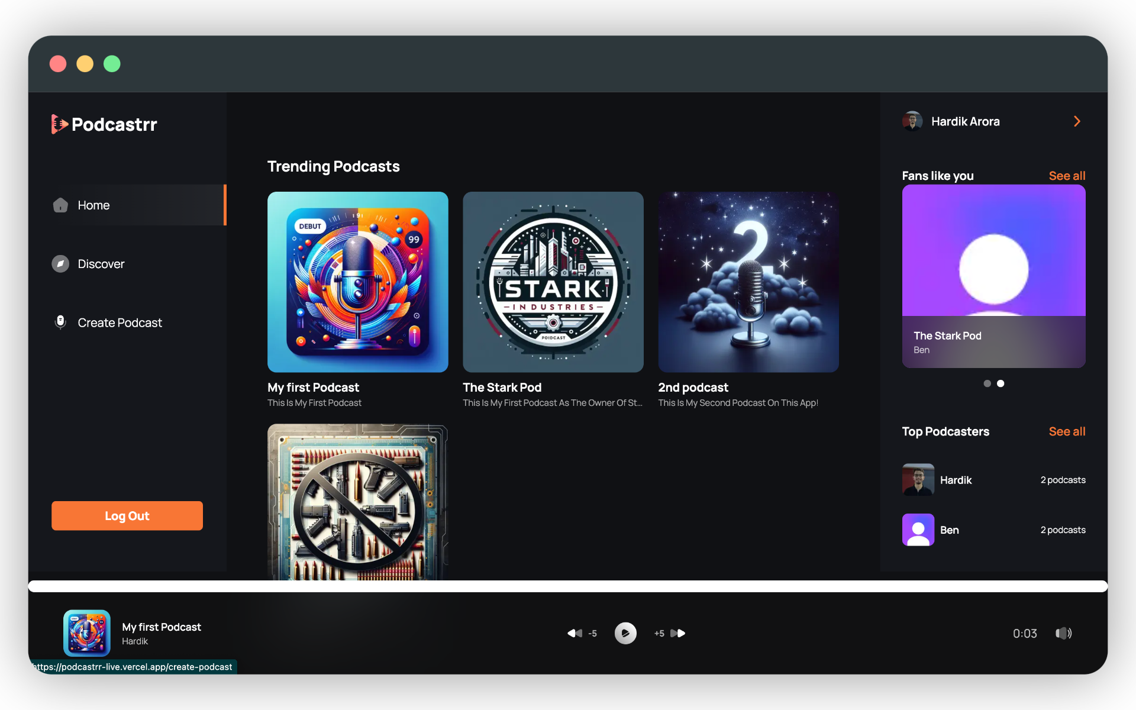Open Hardik Arora's profile avatar
This screenshot has width=1136, height=710.
tap(912, 121)
